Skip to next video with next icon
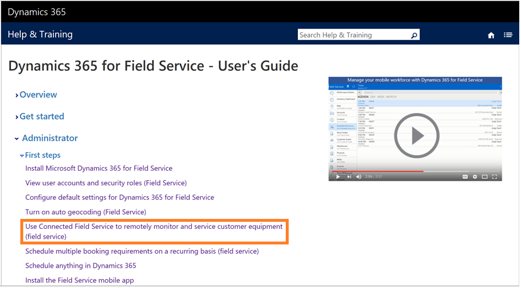521x288 pixels. pyautogui.click(x=348, y=176)
